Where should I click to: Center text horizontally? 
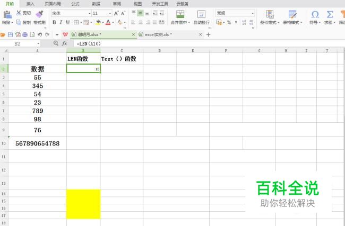(x=141, y=22)
